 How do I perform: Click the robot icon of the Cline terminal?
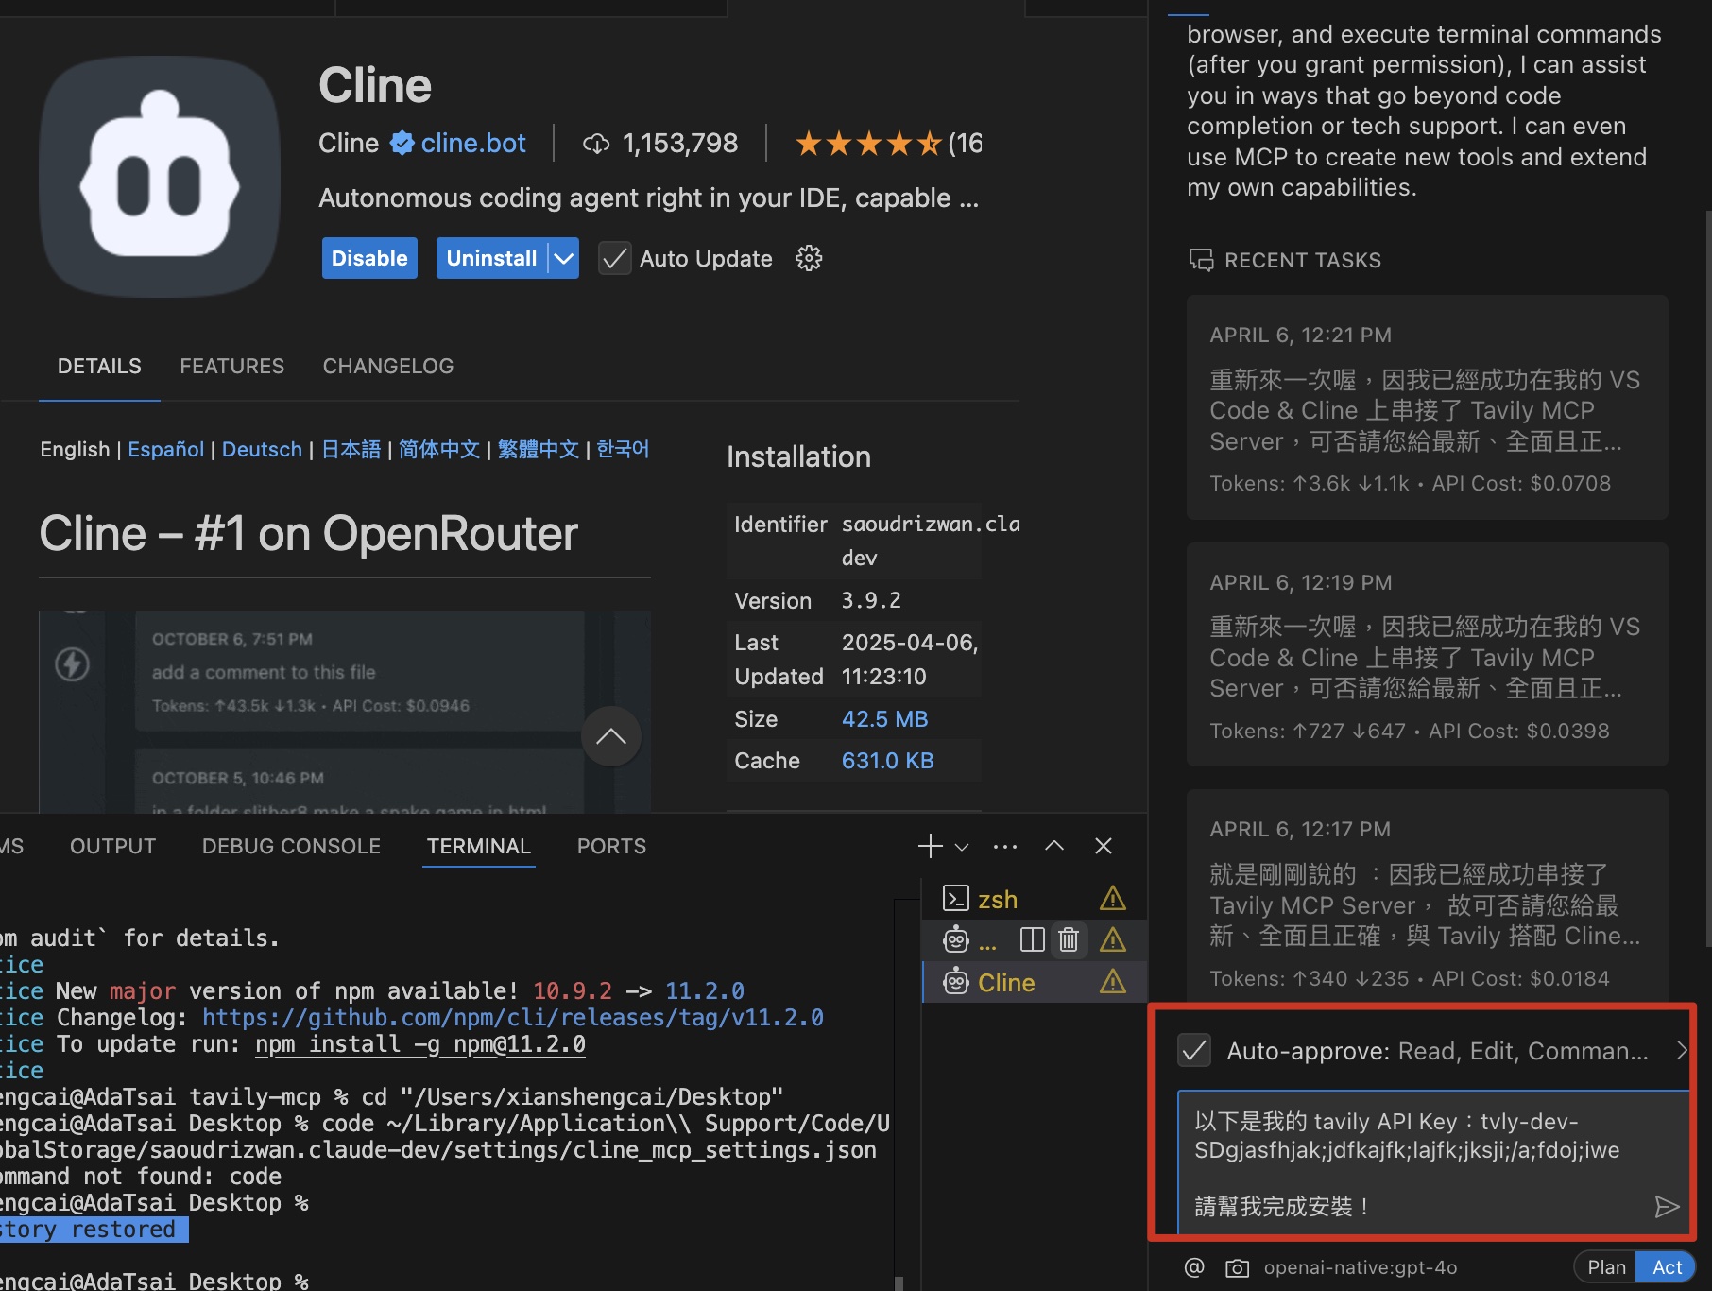956,983
